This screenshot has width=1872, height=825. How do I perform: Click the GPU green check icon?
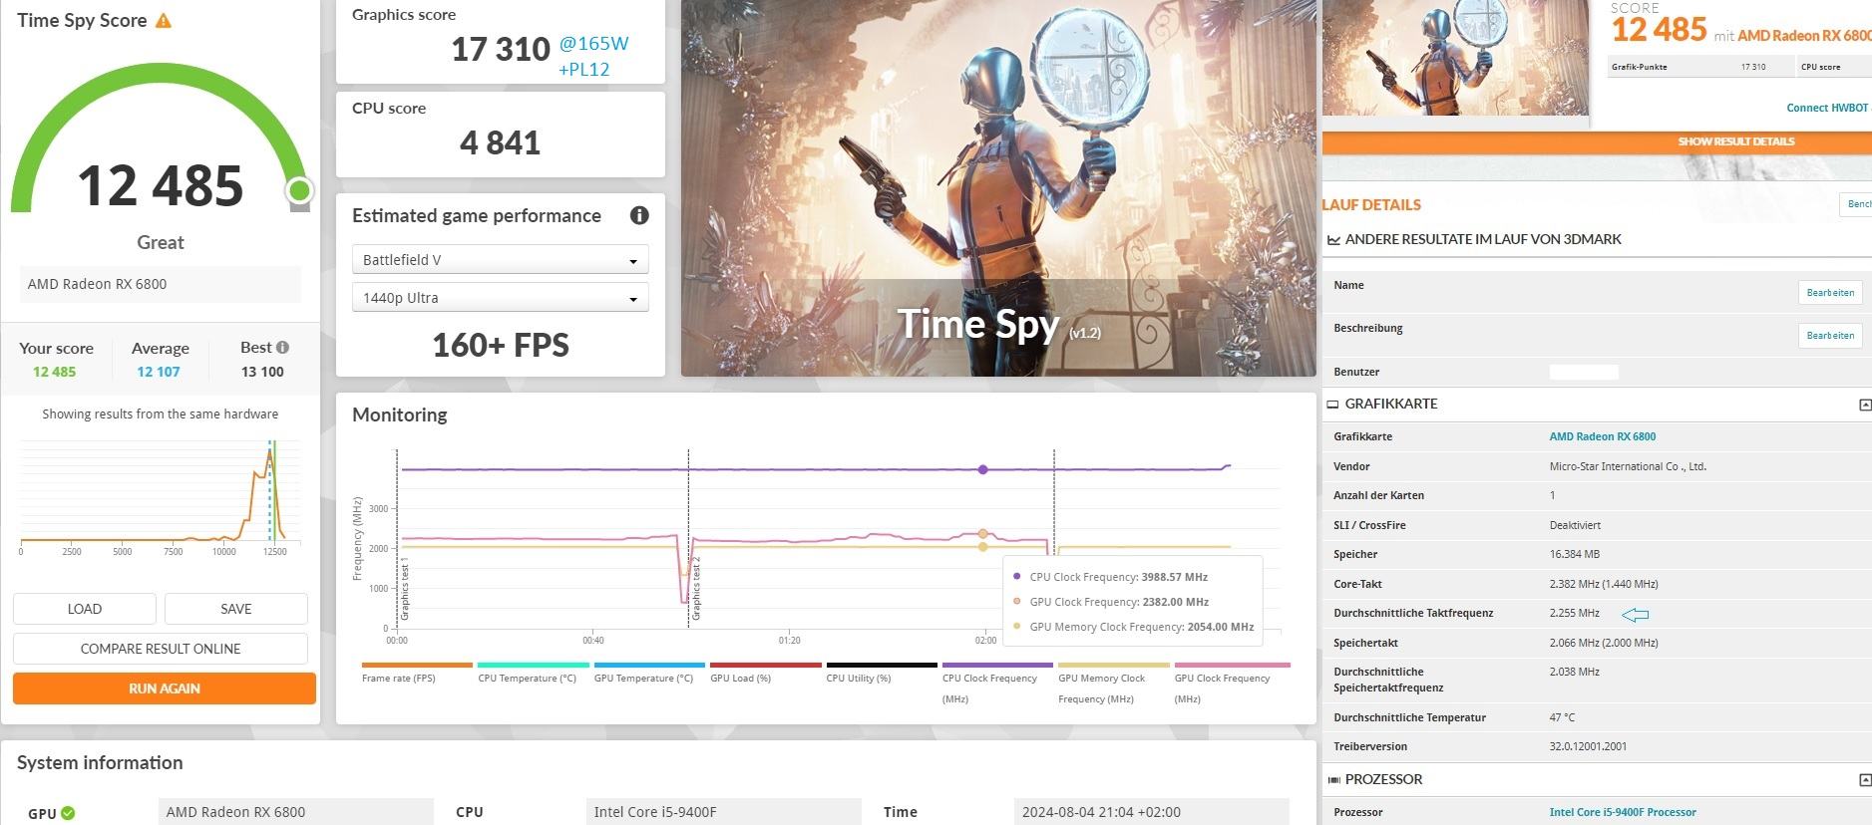(x=68, y=813)
